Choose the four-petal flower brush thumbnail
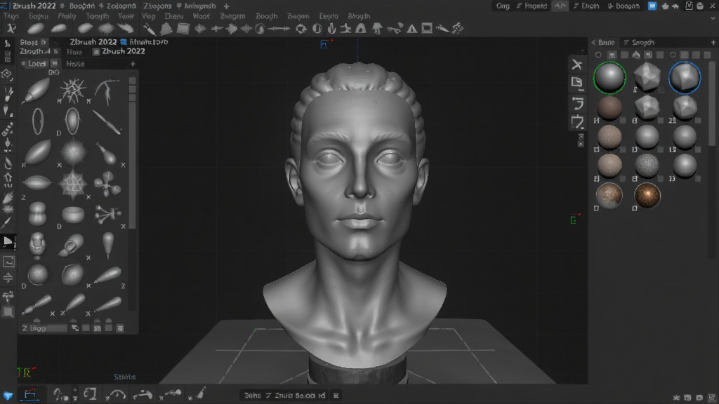 (x=107, y=183)
